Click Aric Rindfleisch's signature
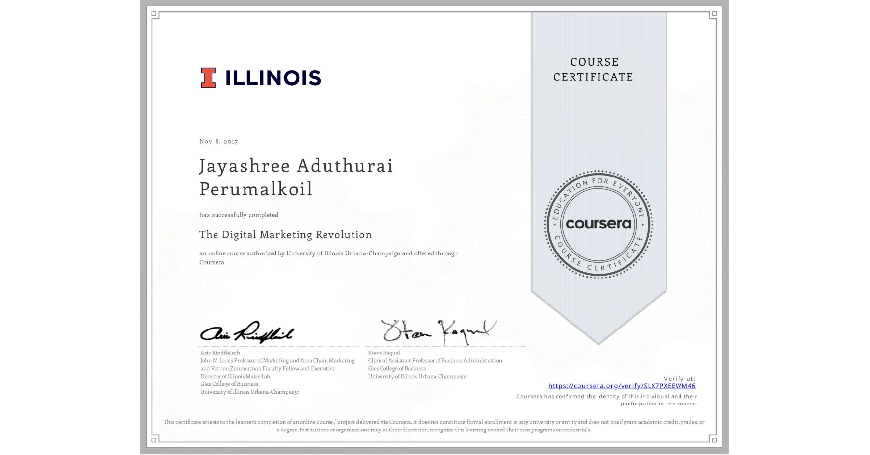The height and width of the screenshot is (455, 870). [x=246, y=332]
